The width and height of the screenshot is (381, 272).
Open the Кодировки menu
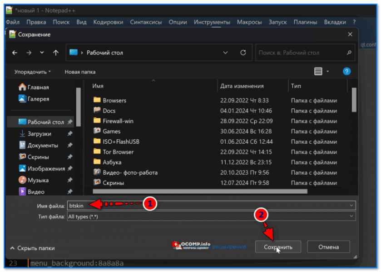click(x=108, y=22)
